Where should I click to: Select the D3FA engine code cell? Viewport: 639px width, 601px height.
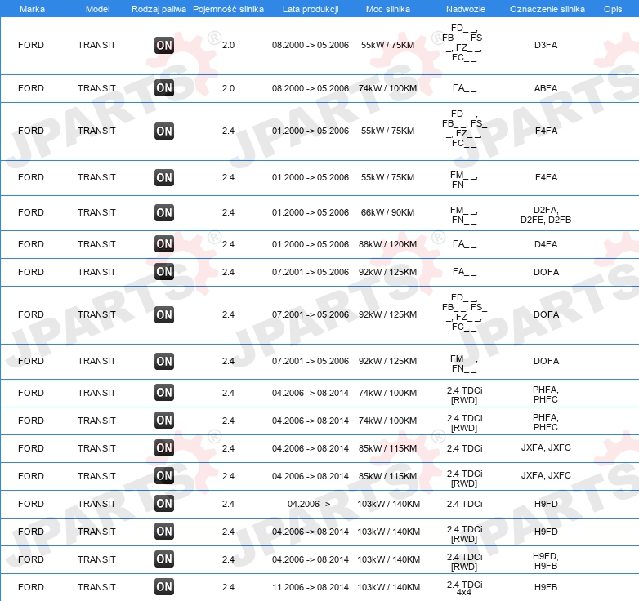[x=546, y=45]
